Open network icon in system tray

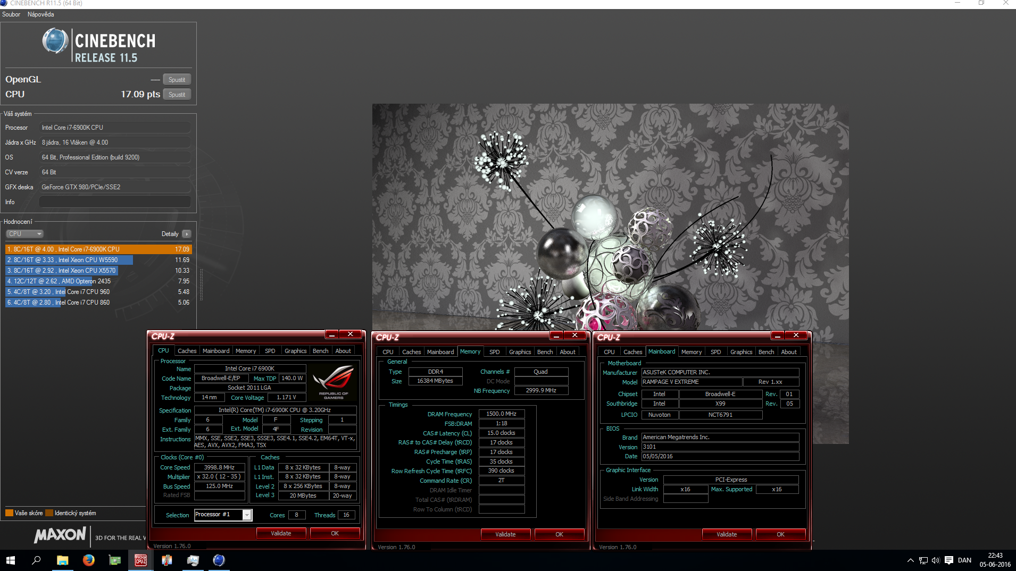point(923,560)
